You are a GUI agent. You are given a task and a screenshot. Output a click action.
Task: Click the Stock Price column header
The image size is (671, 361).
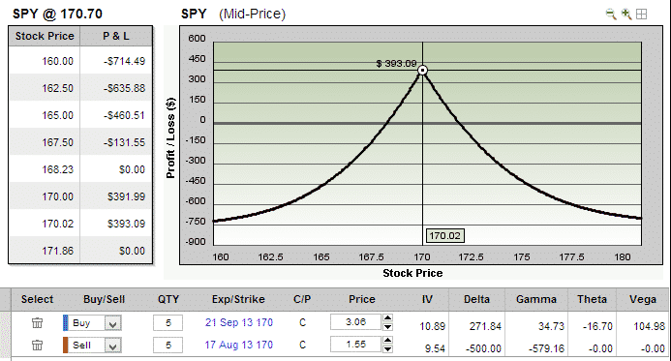pyautogui.click(x=45, y=37)
